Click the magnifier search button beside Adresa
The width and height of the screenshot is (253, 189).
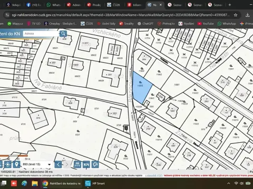(63, 34)
